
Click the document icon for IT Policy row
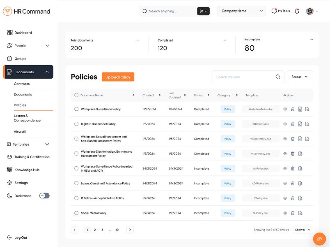tap(300, 198)
